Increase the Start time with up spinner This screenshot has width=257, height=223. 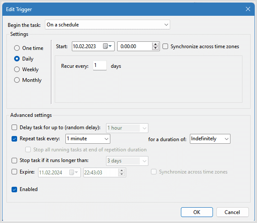[155, 44]
